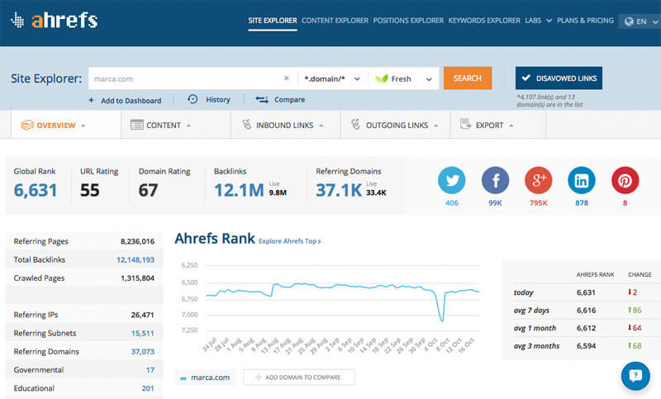Screen dimensions: 661x399
Task: Click Global Rank value 6,631
Action: click(x=36, y=190)
